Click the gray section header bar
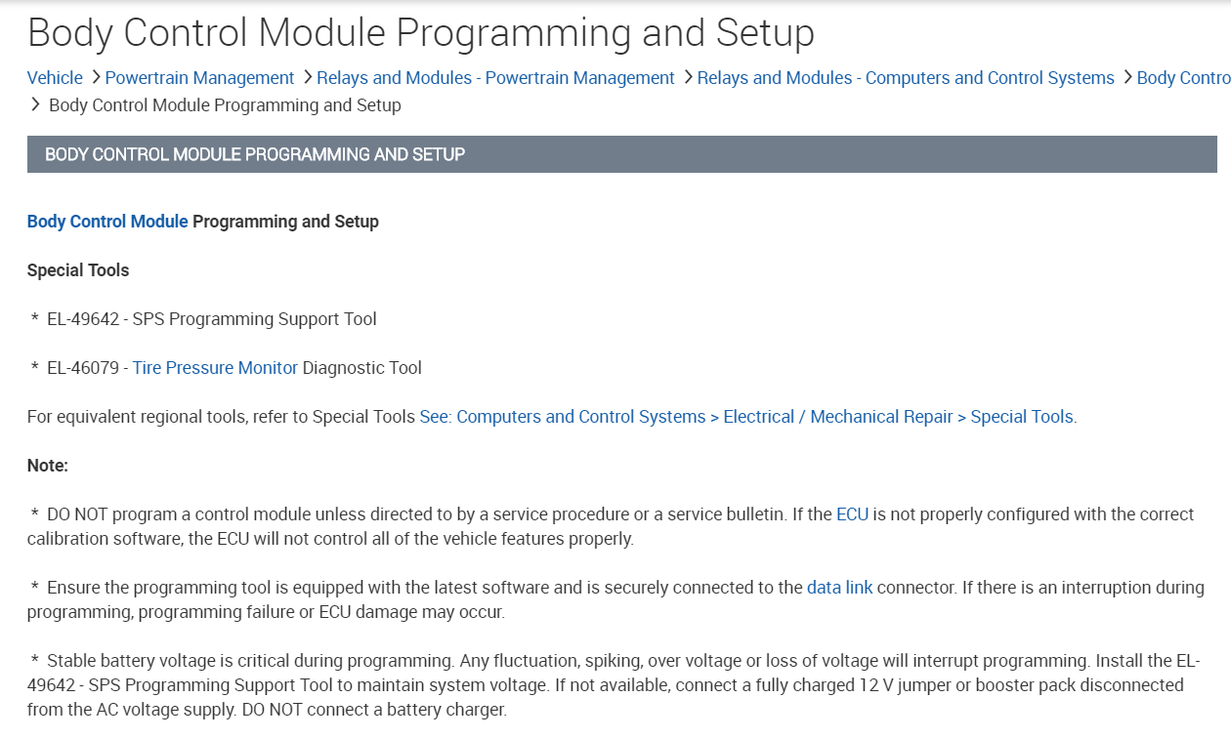This screenshot has height=739, width=1231. [621, 154]
